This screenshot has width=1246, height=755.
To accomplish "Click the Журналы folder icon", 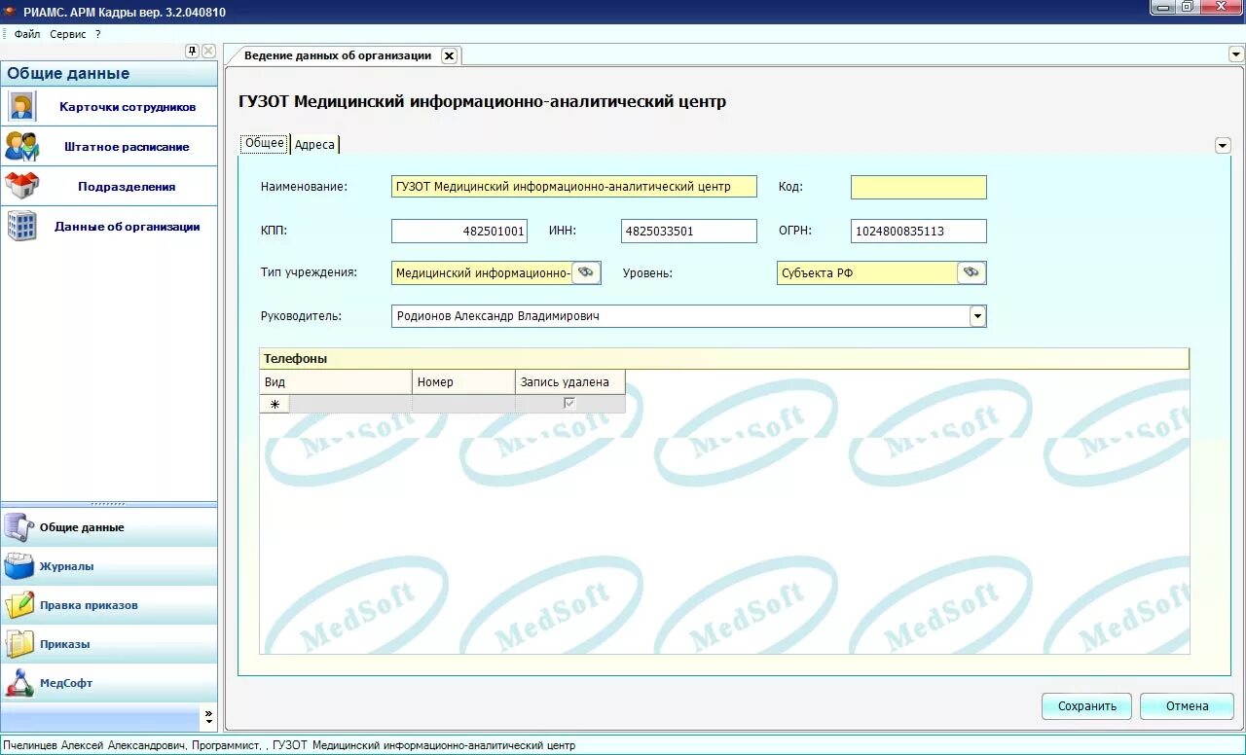I will [18, 565].
